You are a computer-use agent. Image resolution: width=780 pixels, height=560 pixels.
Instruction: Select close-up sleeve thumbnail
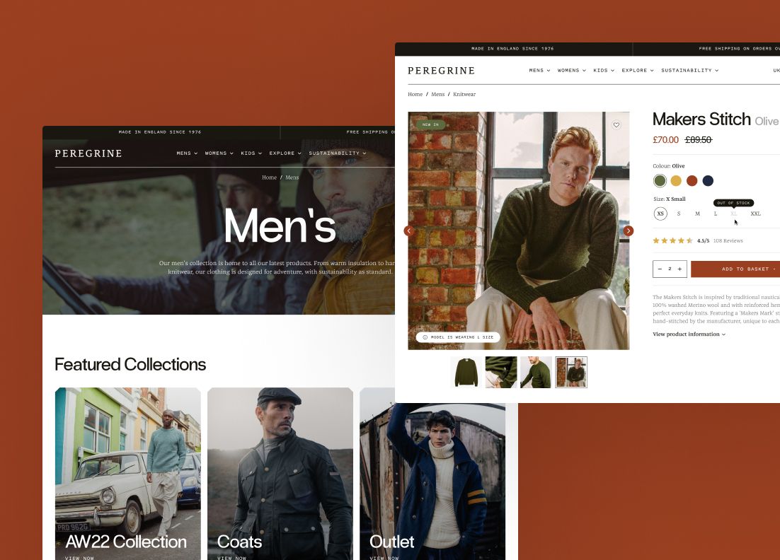tap(501, 372)
